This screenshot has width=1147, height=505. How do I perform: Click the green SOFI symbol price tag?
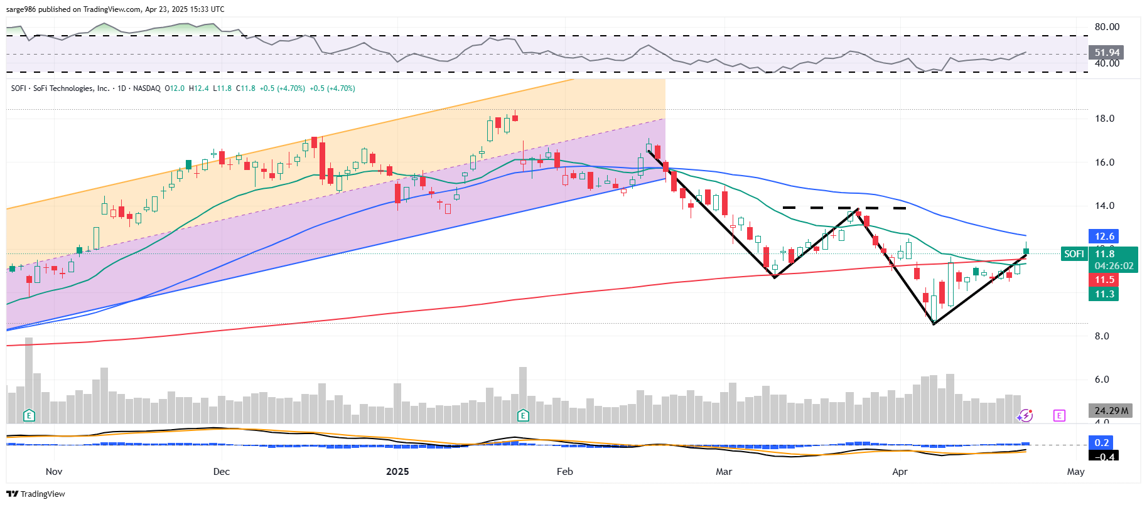pyautogui.click(x=1074, y=254)
